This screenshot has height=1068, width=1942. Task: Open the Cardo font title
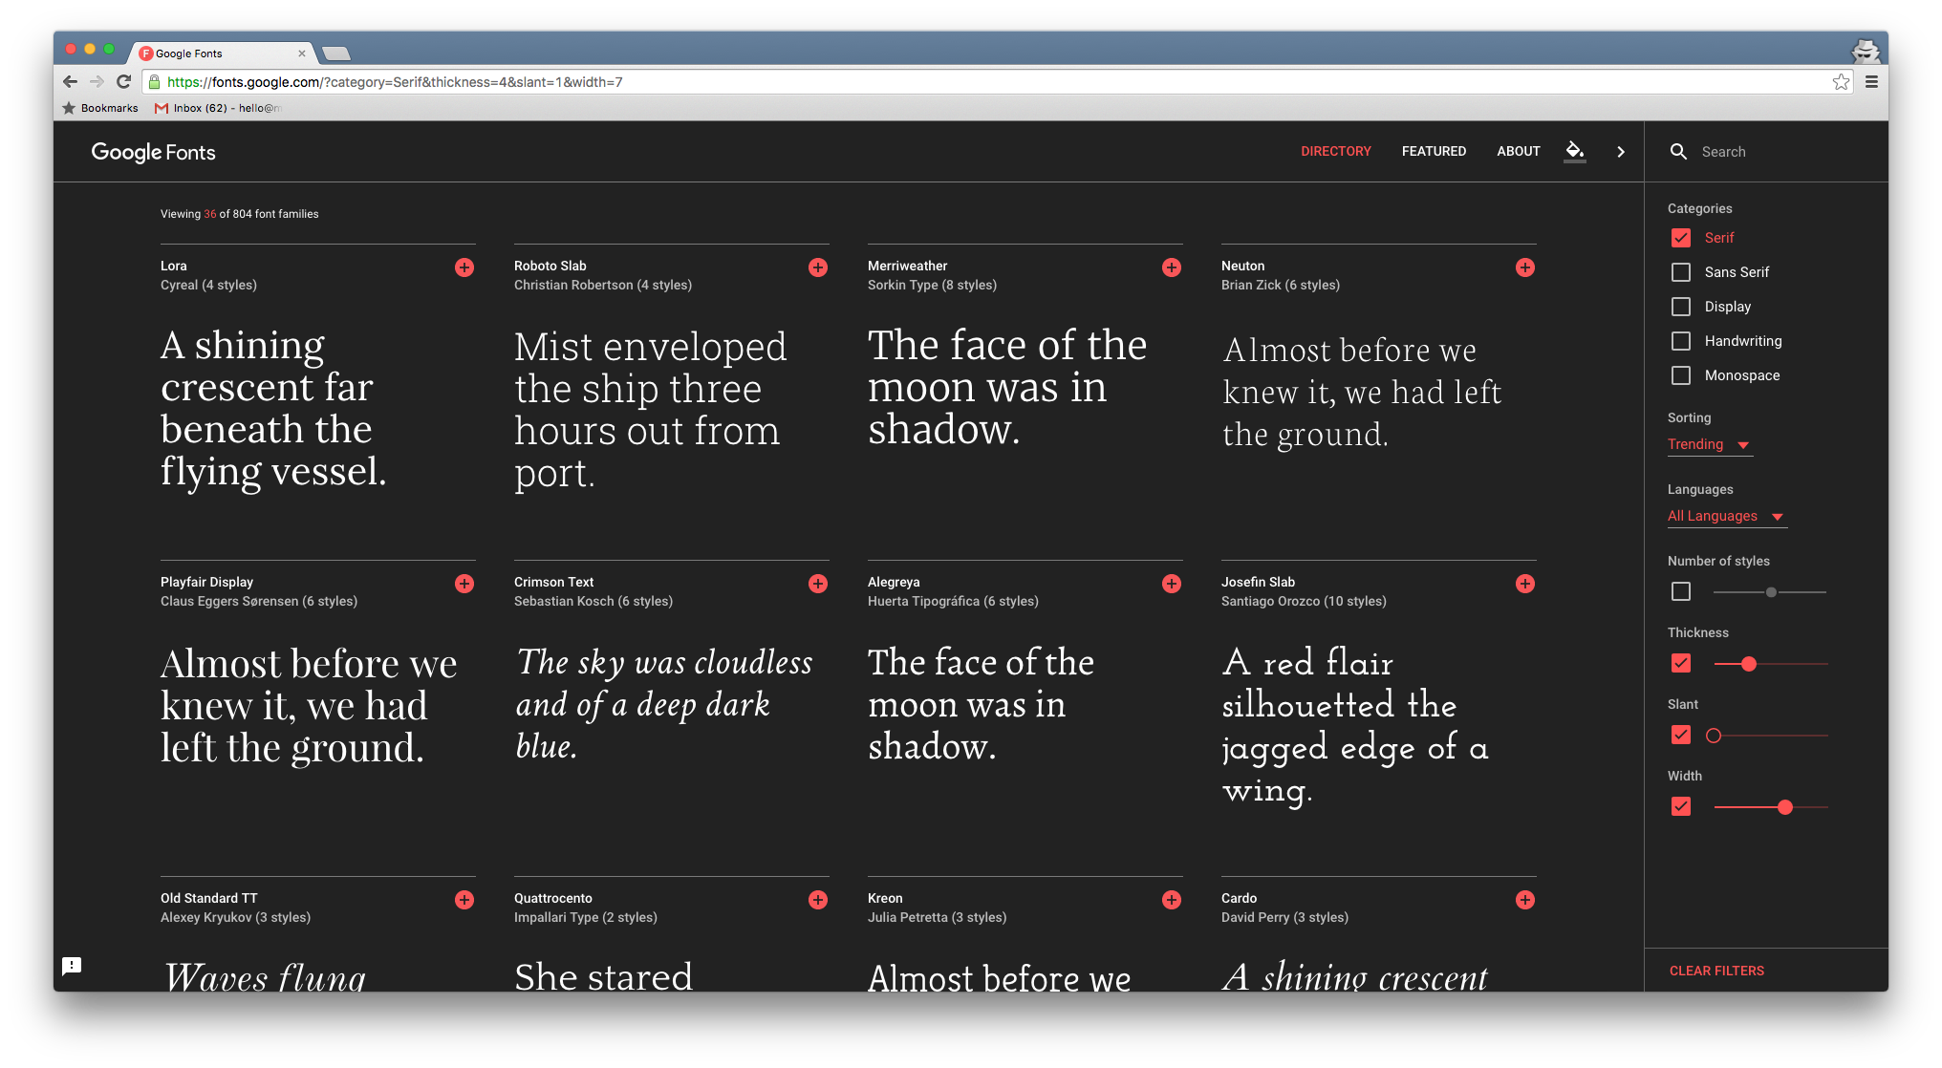tap(1239, 898)
